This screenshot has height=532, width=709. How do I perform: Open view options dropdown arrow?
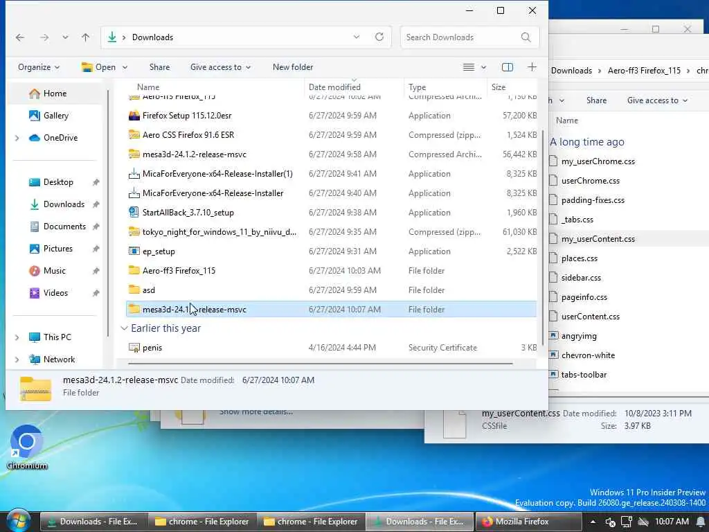[x=483, y=67]
